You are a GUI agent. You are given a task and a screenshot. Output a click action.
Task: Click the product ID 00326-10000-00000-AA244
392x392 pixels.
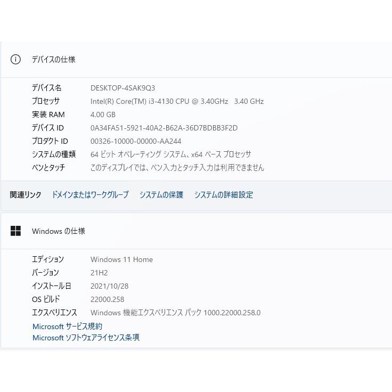pyautogui.click(x=136, y=141)
